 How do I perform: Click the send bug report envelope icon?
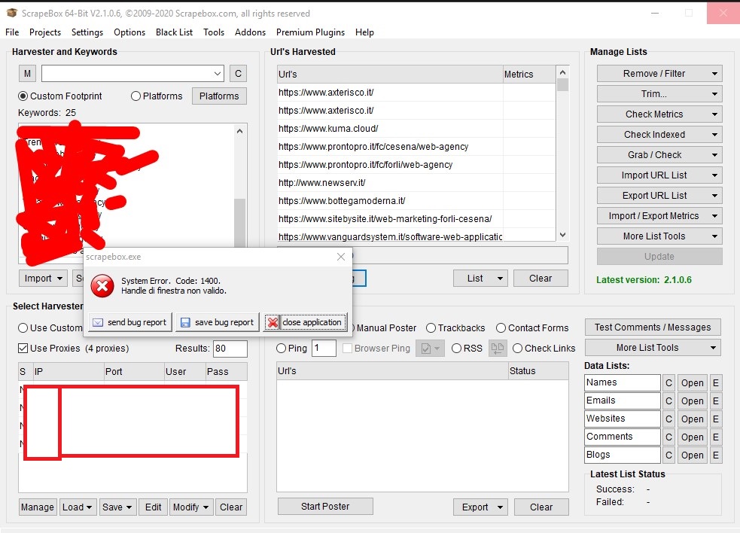click(x=98, y=322)
